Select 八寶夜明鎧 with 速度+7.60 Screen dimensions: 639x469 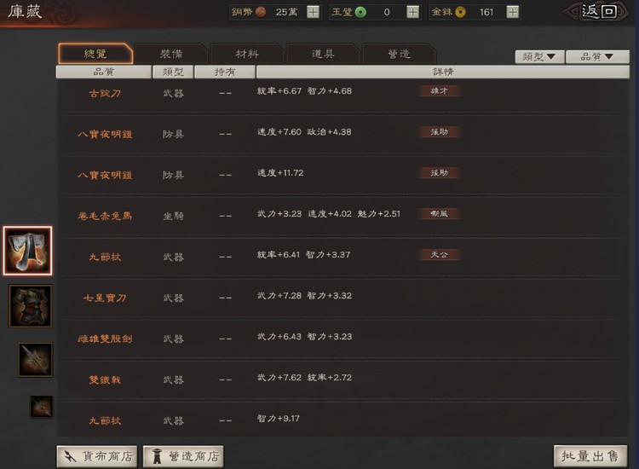343,133
